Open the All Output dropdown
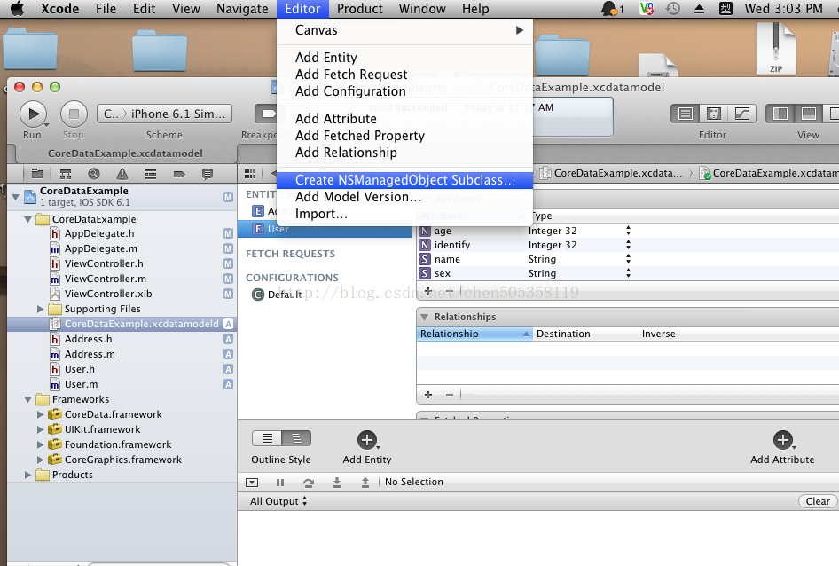The image size is (839, 566). tap(278, 501)
